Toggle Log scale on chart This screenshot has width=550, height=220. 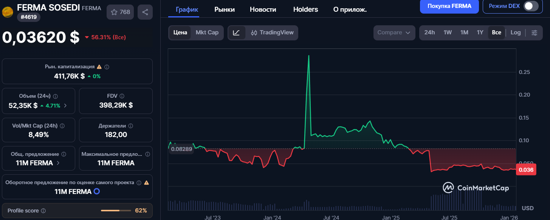pos(515,32)
